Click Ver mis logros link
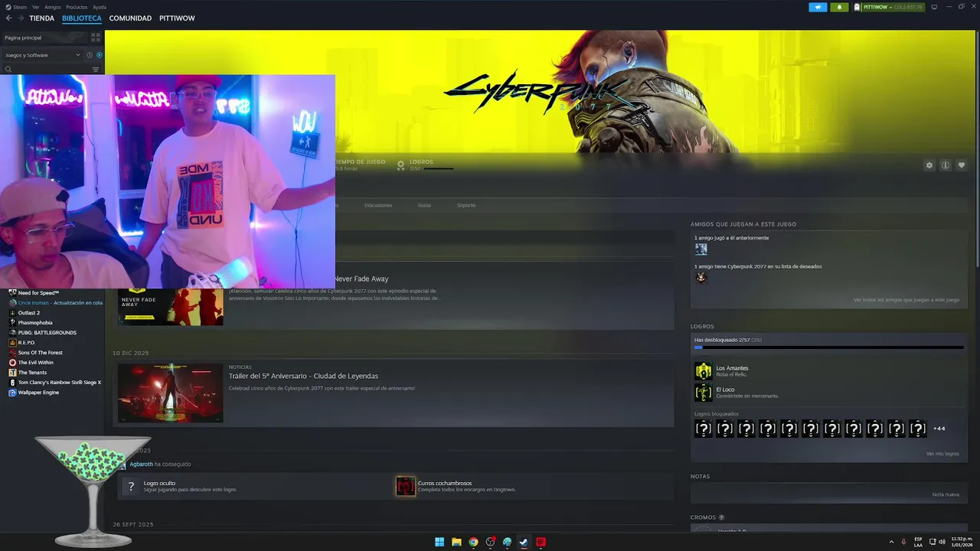Viewport: 980px width, 551px height. [942, 454]
